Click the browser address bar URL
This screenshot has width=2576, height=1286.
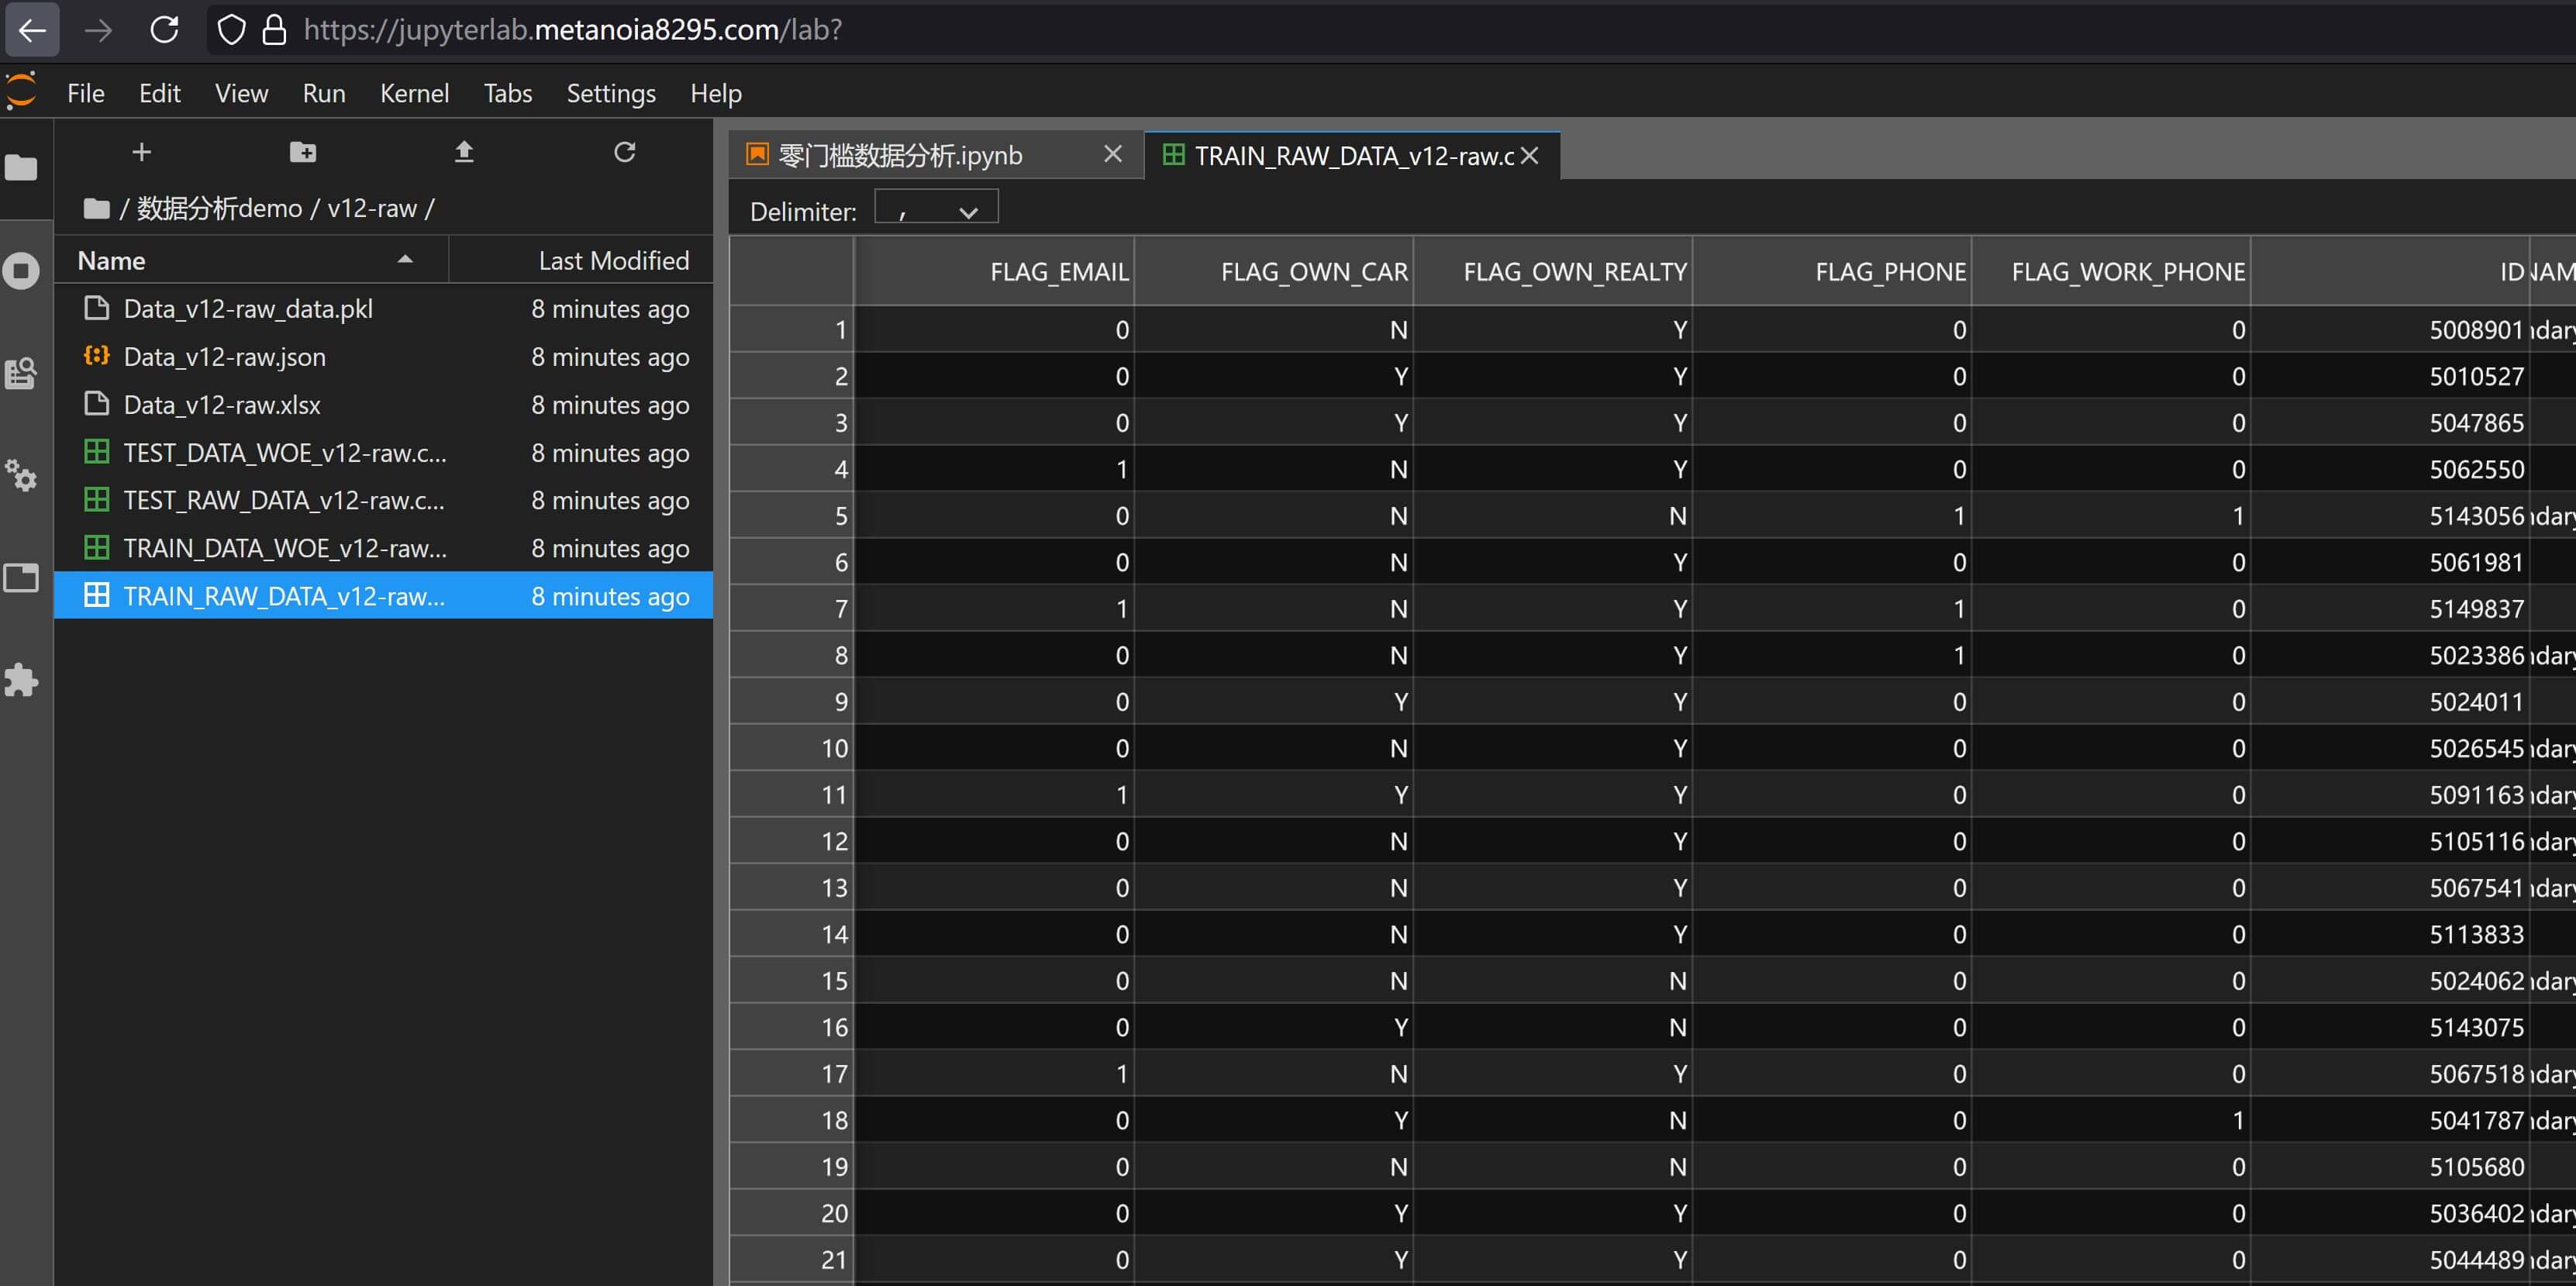(572, 30)
